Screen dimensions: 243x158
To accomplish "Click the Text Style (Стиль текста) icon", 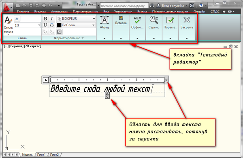I will [x=8, y=20].
